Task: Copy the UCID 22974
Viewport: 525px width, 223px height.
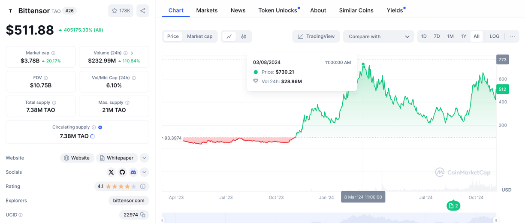Action: coord(143,215)
